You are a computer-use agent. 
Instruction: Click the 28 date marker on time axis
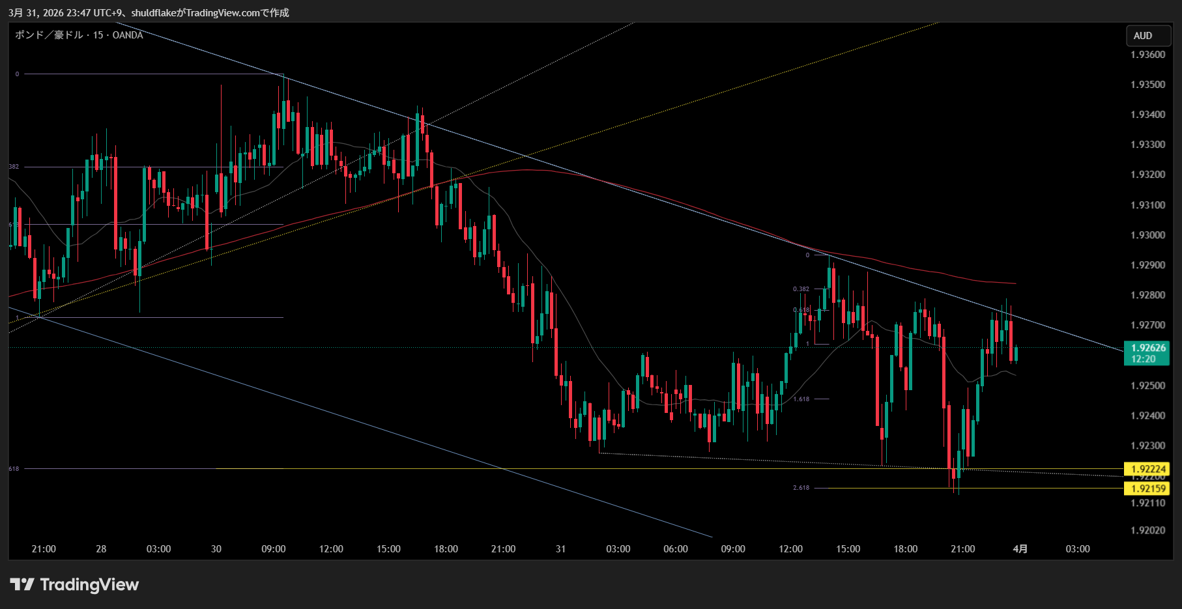point(101,549)
